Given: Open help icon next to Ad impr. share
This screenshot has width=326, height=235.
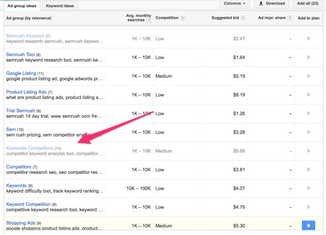Looking at the screenshot, I should pos(290,18).
